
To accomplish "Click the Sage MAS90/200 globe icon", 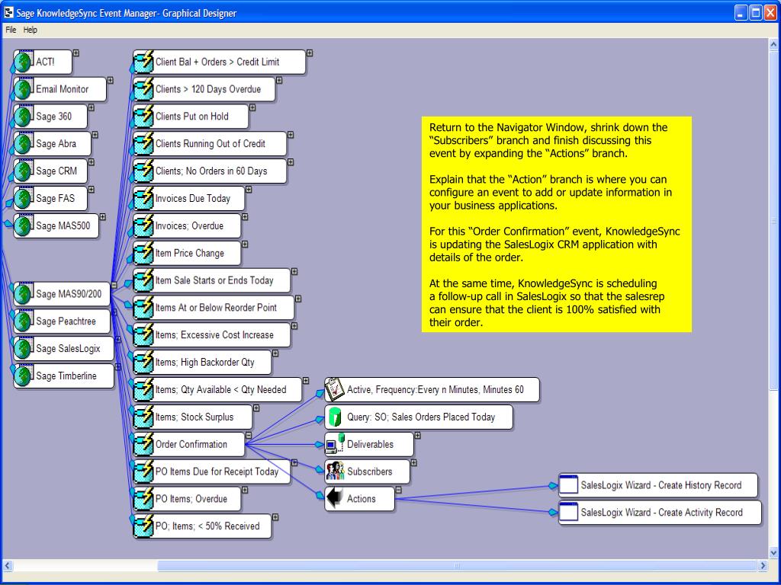I will click(x=24, y=294).
